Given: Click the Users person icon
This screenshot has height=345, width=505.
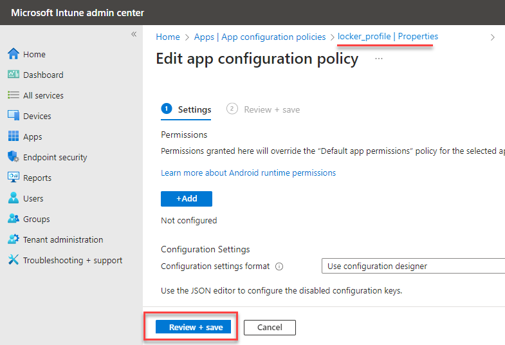Looking at the screenshot, I should pyautogui.click(x=14, y=198).
